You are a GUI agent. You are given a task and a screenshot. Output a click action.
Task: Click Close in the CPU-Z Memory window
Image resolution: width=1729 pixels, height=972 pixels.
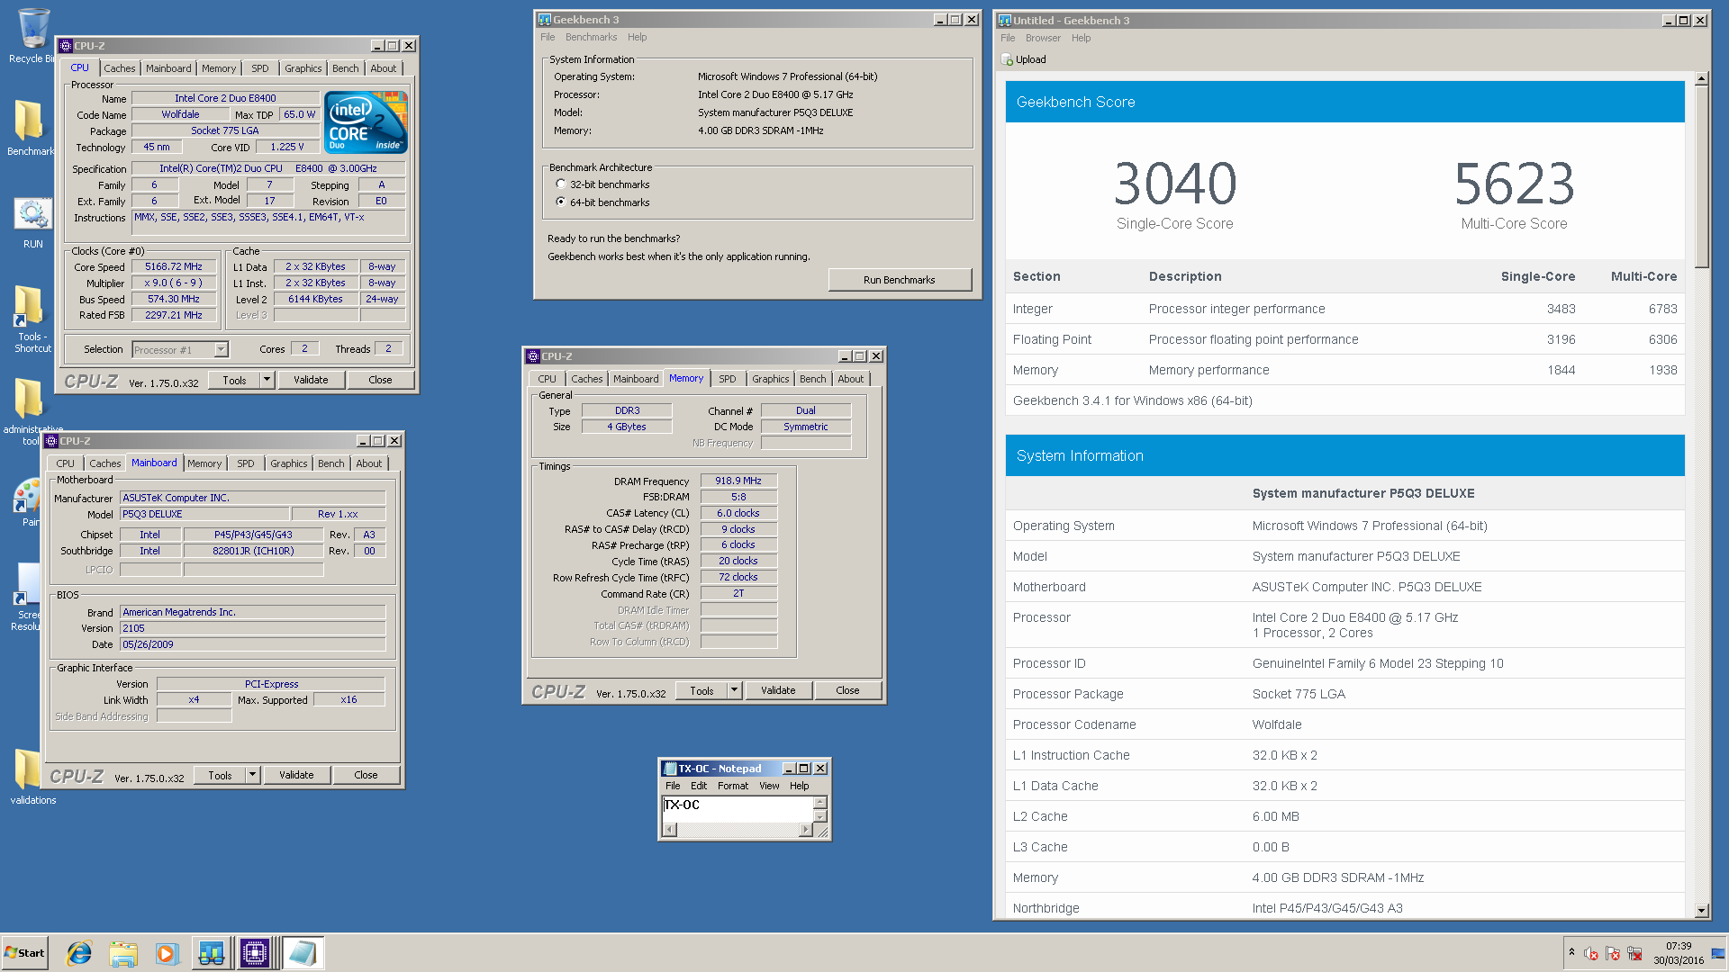pyautogui.click(x=847, y=690)
